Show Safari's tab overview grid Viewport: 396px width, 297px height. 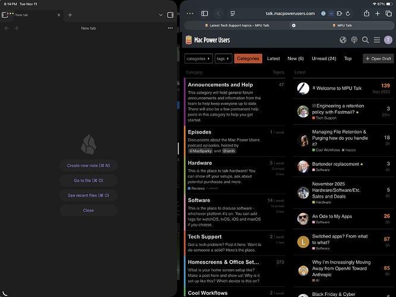(x=389, y=13)
